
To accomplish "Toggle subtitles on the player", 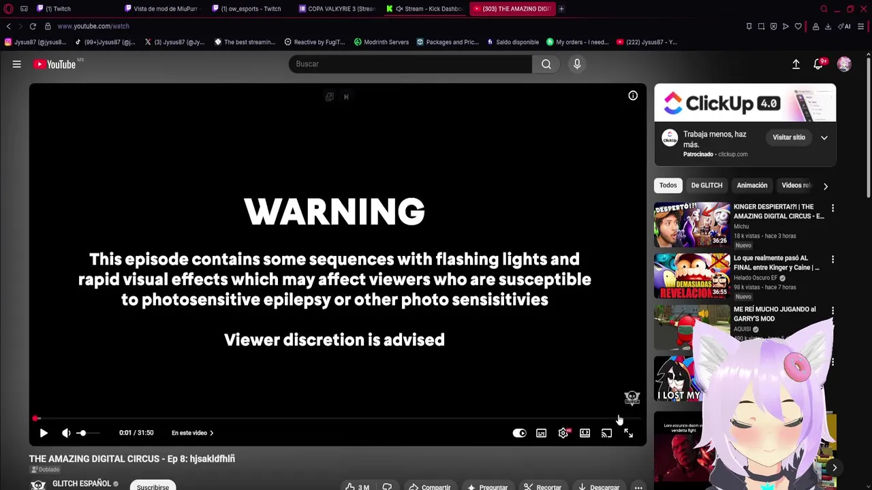I will tap(541, 433).
